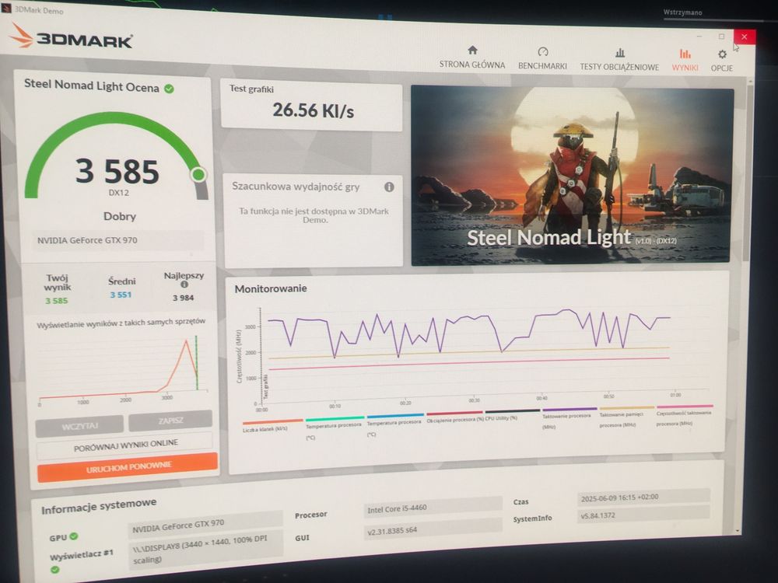The width and height of the screenshot is (778, 583).
Task: Go to Strona Główna
Action: pos(472,58)
